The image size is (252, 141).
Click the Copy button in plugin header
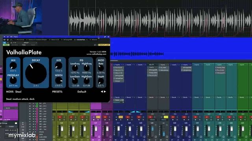coord(24,45)
